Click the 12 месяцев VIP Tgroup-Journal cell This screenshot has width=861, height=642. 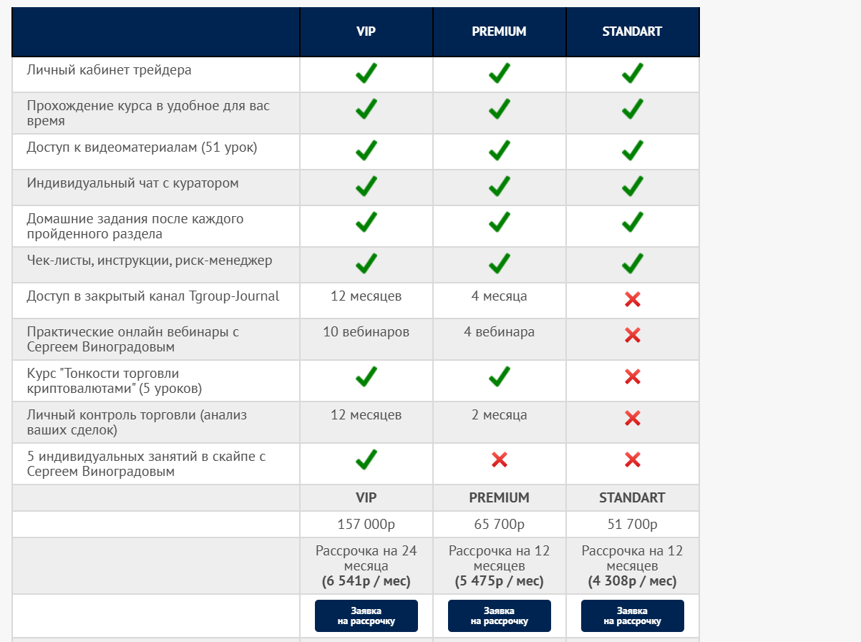(x=366, y=296)
